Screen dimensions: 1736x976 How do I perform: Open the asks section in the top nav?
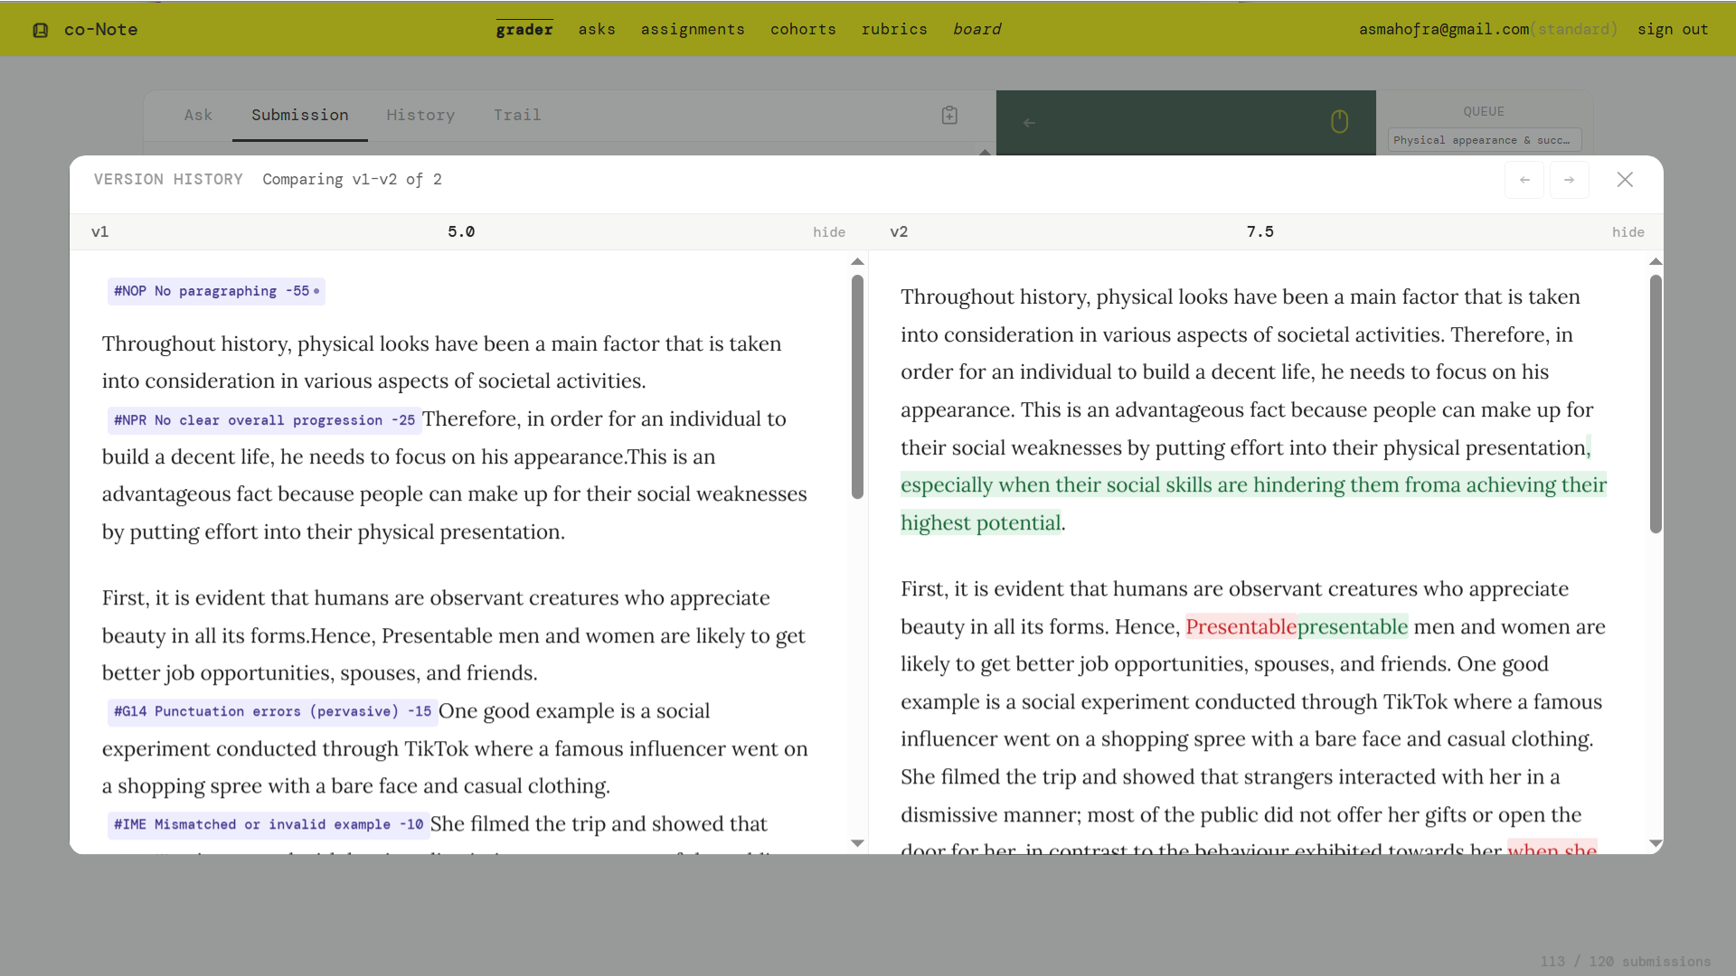(597, 30)
